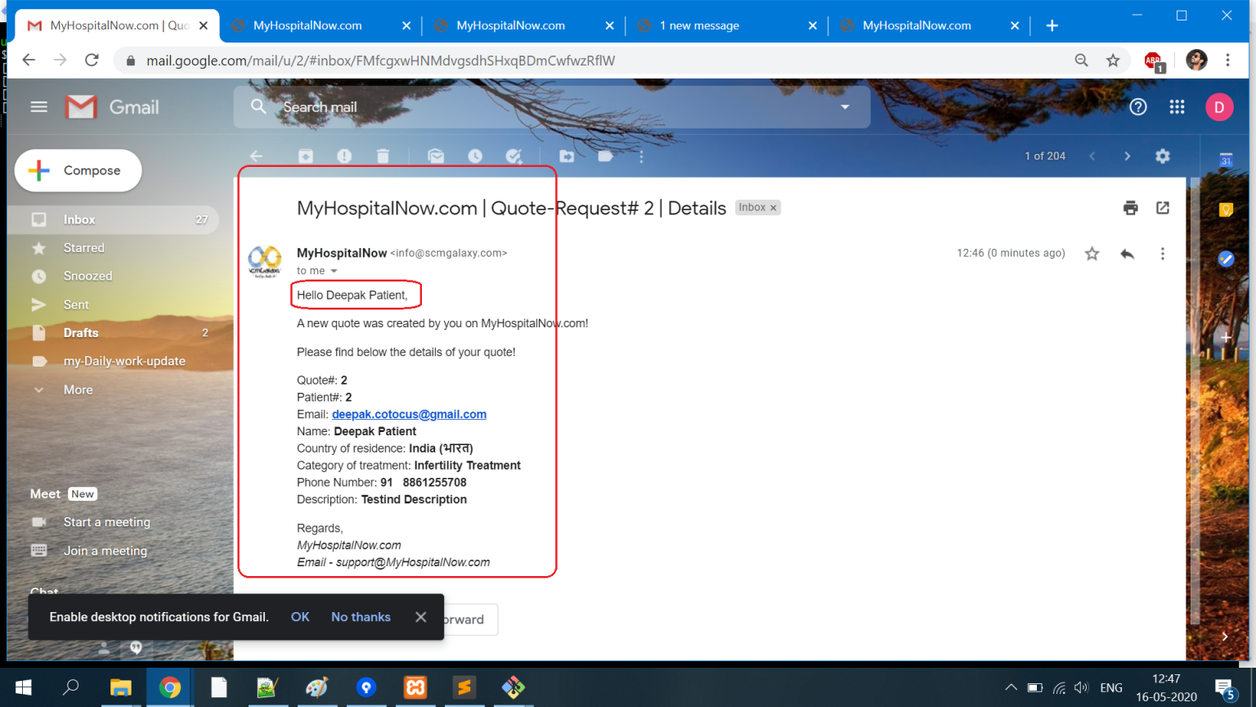Dismiss the desktop notifications banner
This screenshot has height=707, width=1256.
coord(420,617)
